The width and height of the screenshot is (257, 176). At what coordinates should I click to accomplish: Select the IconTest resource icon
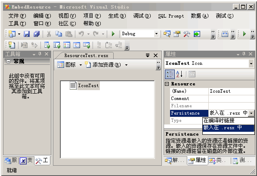point(73,85)
